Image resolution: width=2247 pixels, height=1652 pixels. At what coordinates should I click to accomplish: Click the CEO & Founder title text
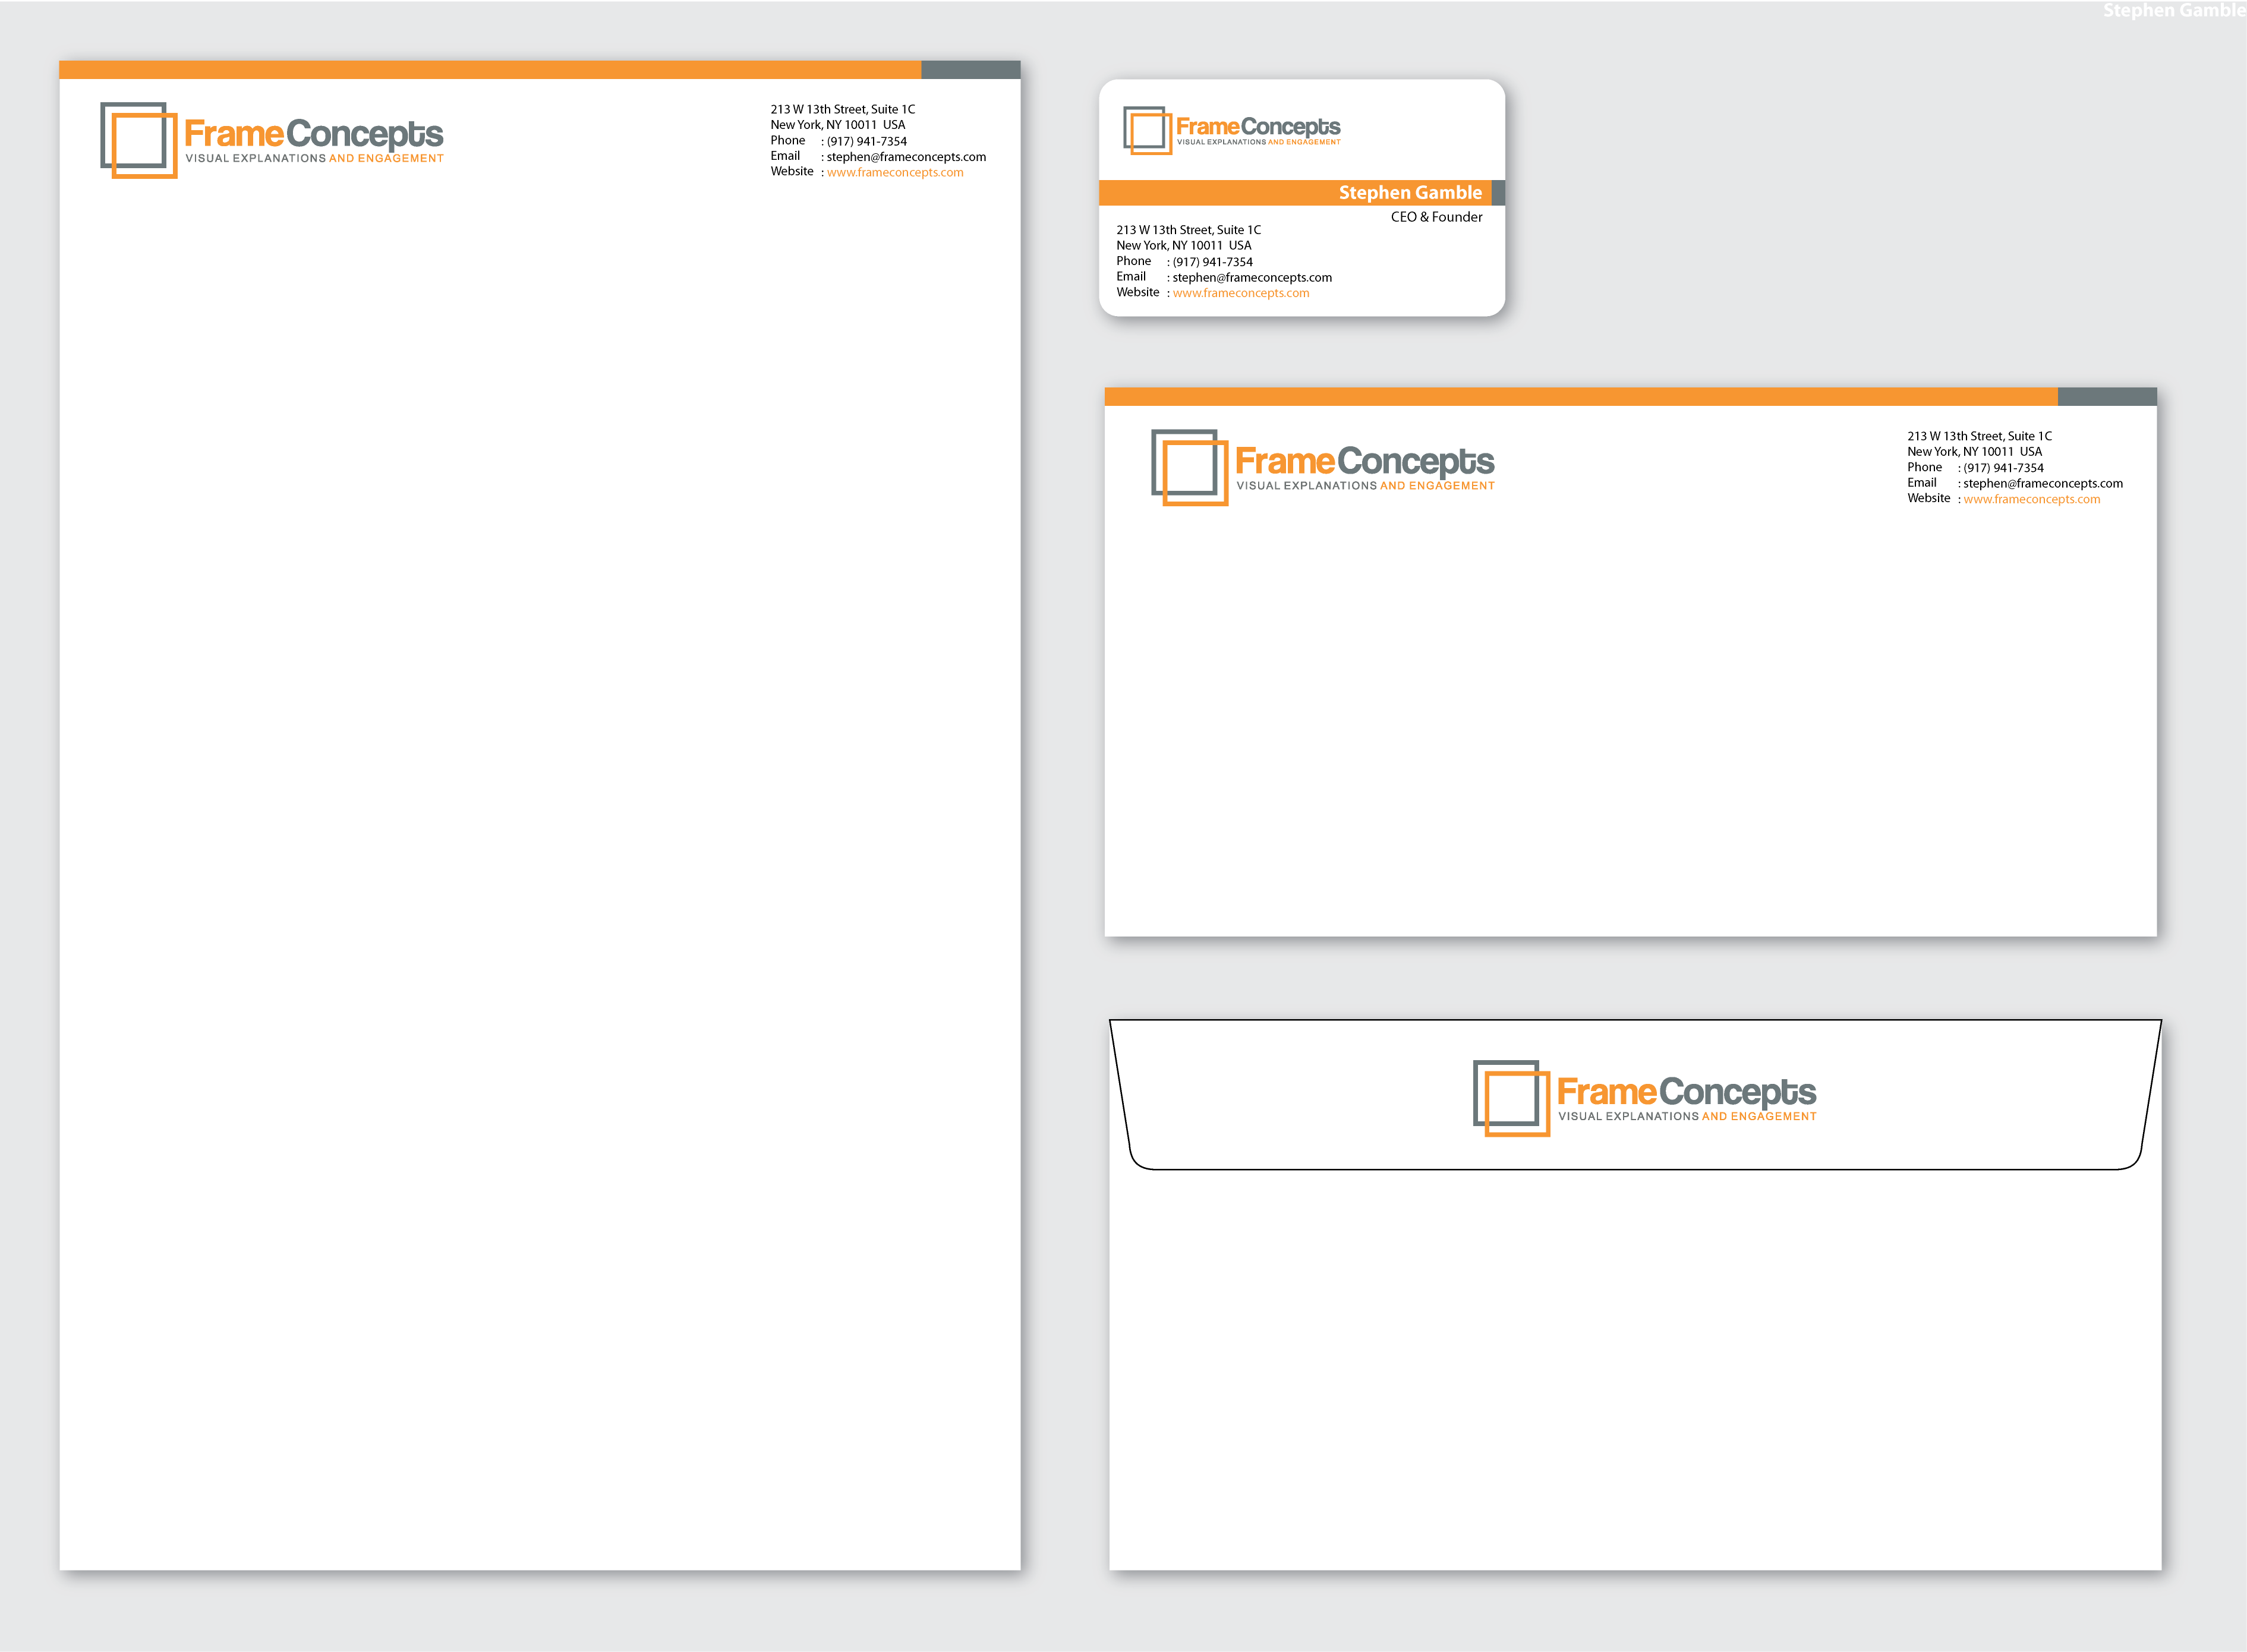pos(1436,217)
